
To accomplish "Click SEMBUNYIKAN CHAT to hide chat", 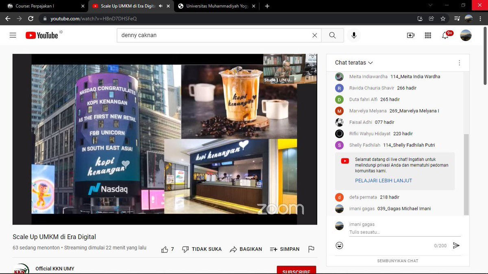I will (398, 261).
